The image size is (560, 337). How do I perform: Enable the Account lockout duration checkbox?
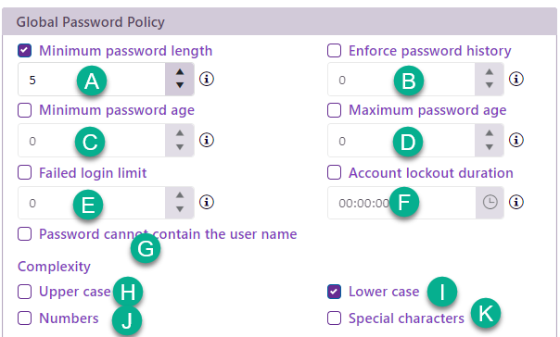tap(334, 172)
